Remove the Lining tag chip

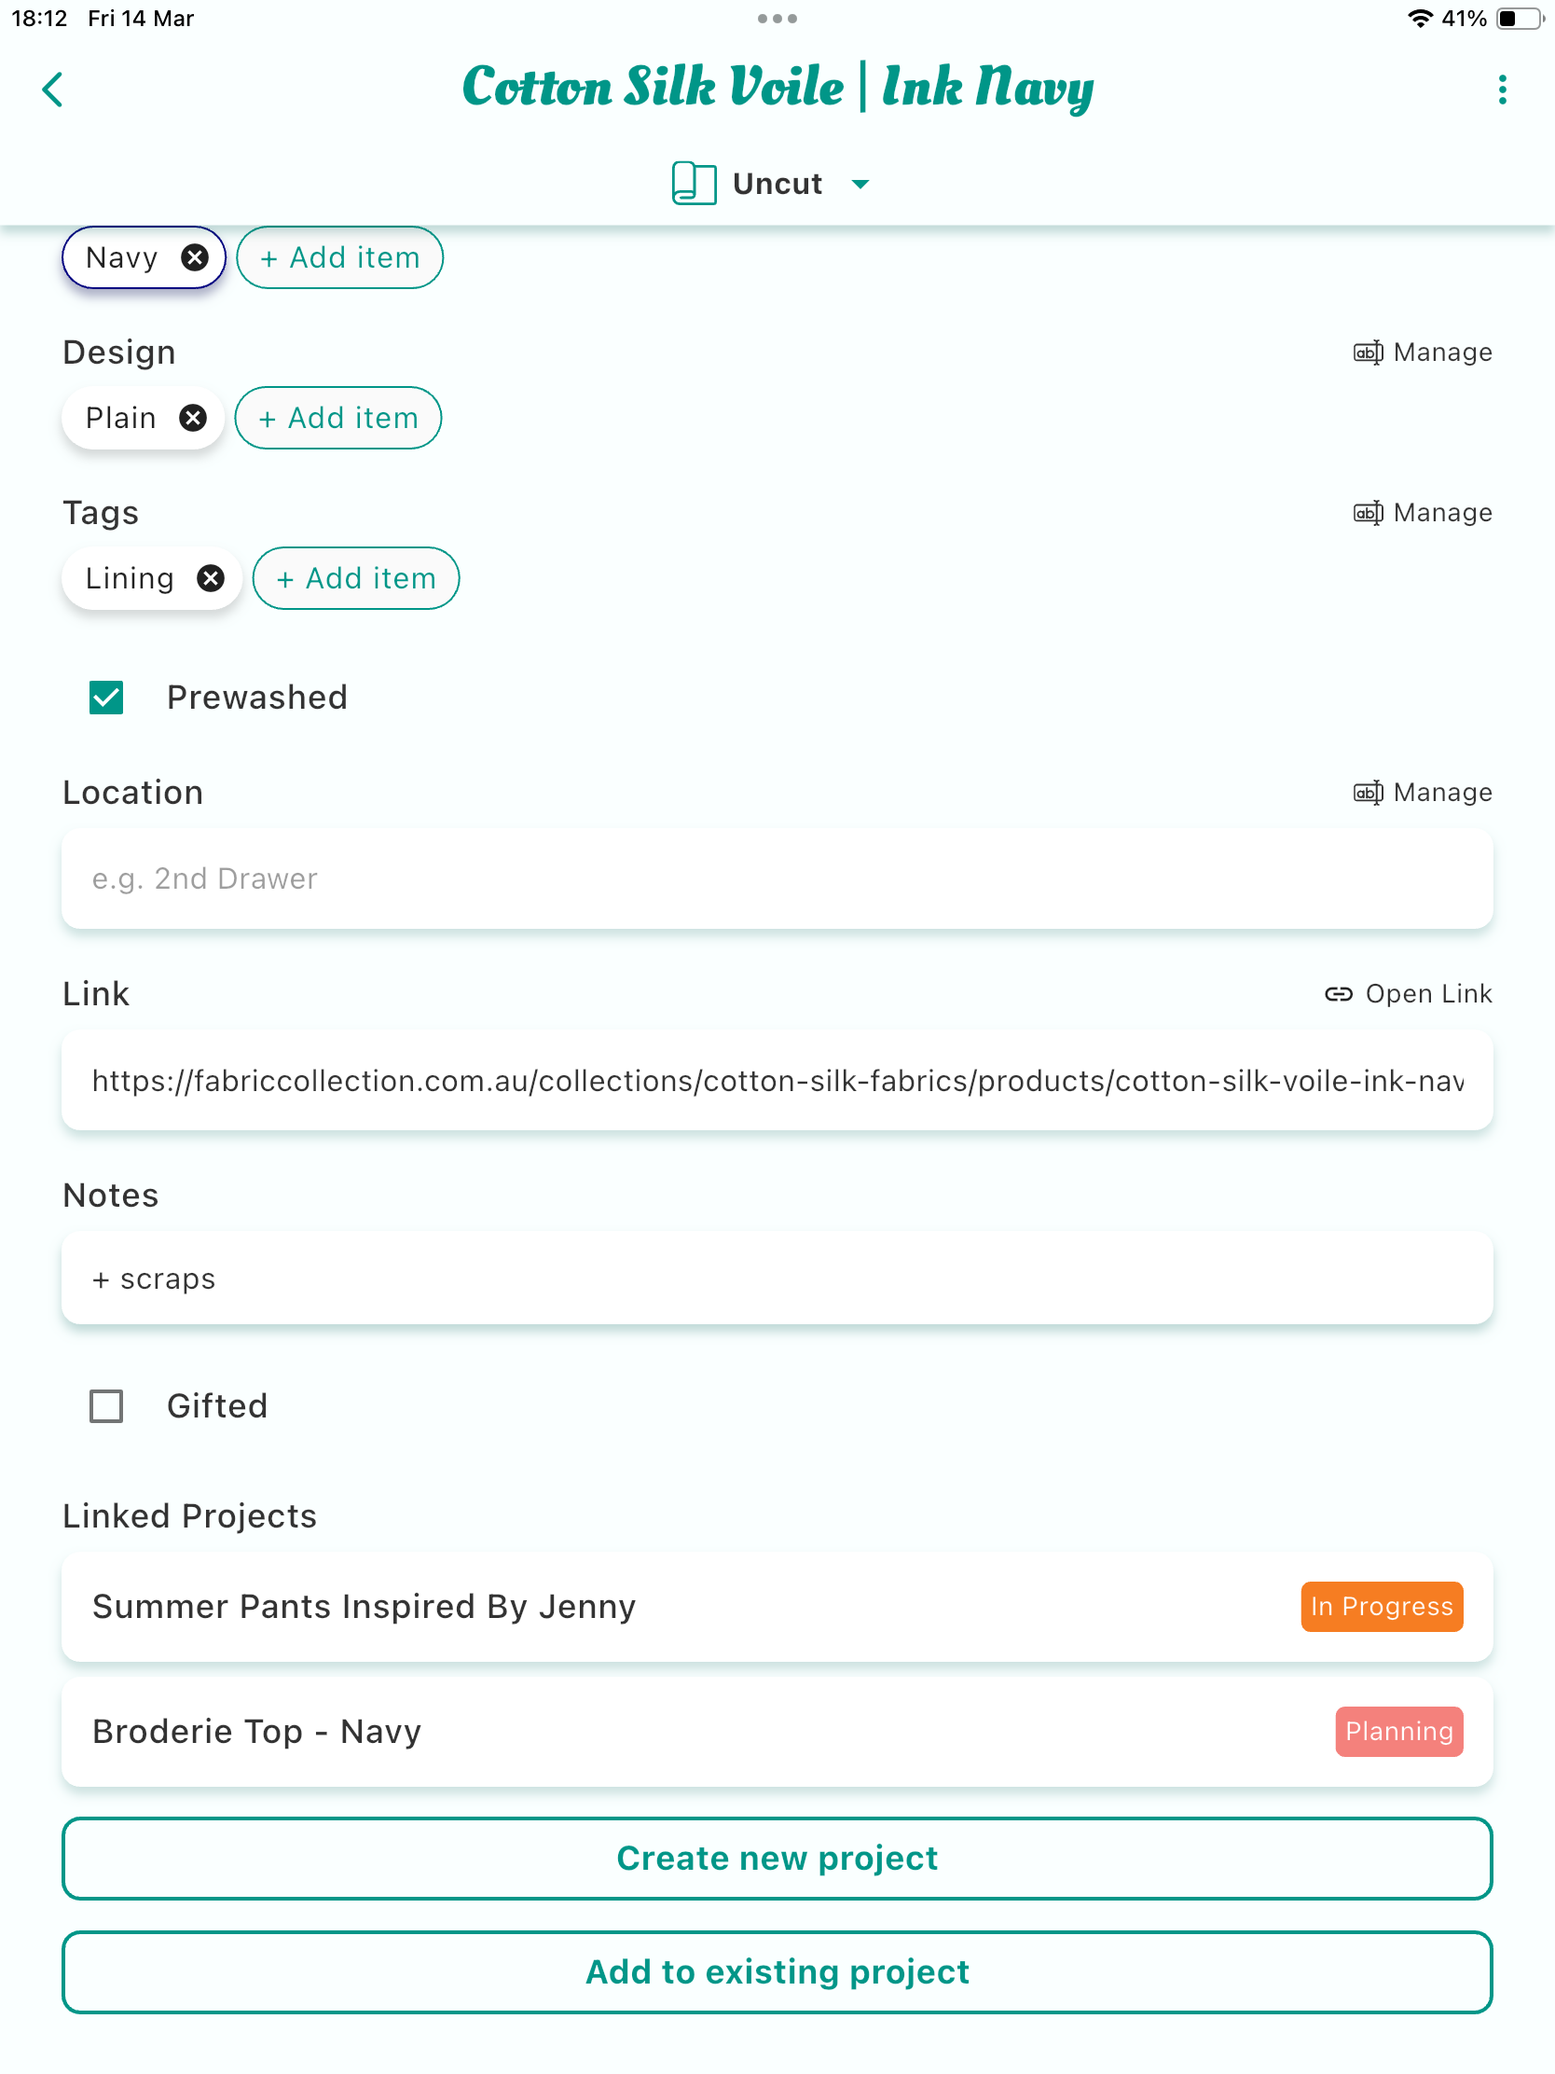click(211, 578)
